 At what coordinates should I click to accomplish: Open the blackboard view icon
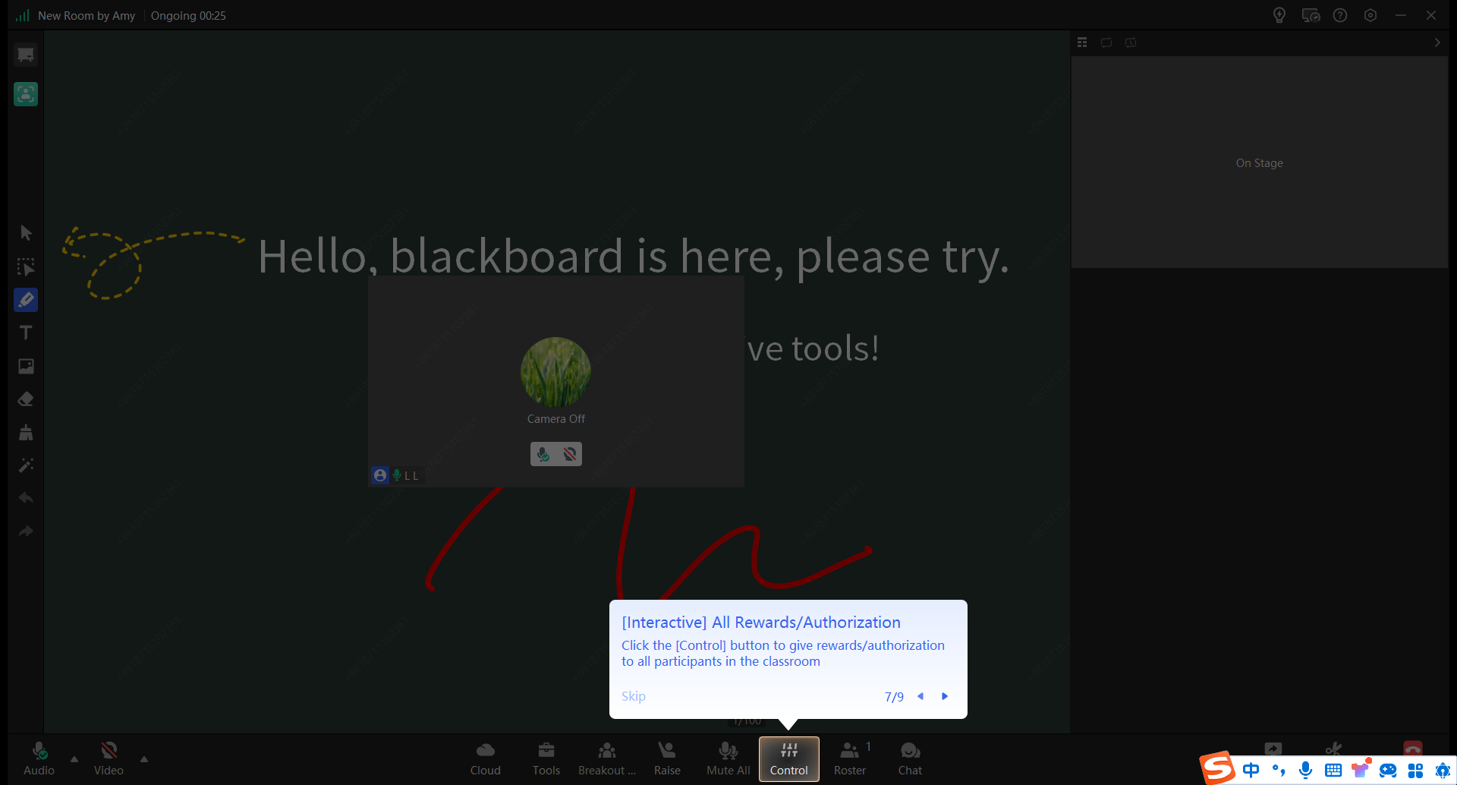[26, 55]
